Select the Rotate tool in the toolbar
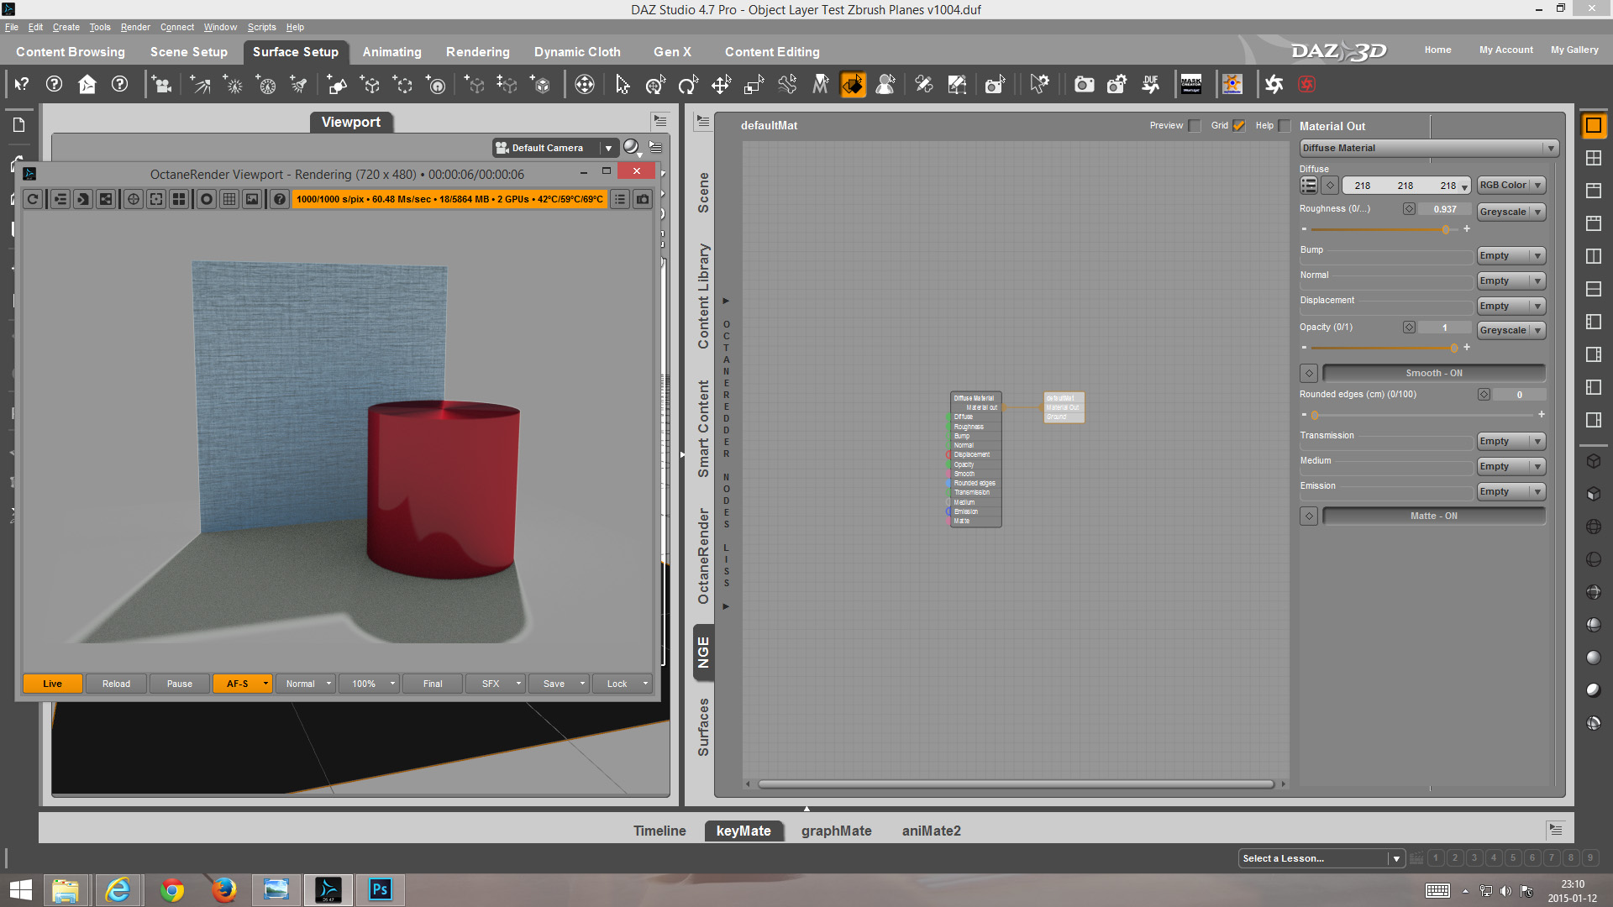Image resolution: width=1613 pixels, height=907 pixels. click(688, 85)
